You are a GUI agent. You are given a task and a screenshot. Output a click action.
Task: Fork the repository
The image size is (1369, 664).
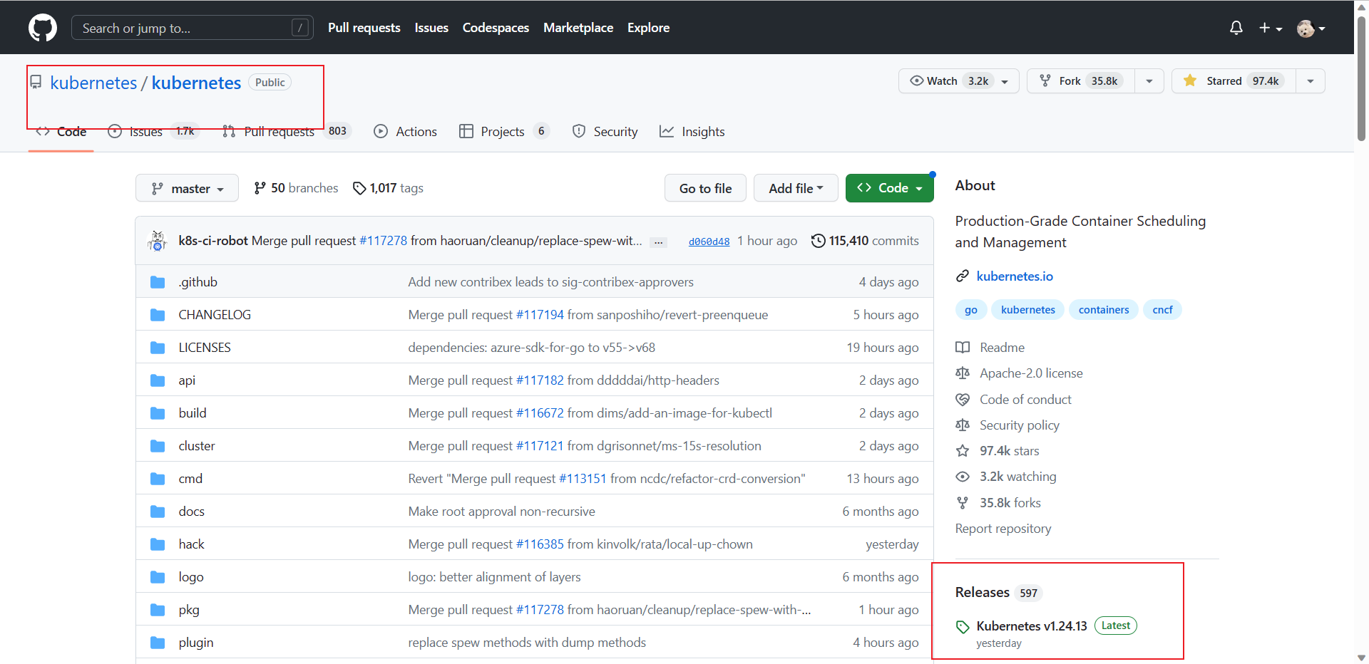tap(1080, 81)
